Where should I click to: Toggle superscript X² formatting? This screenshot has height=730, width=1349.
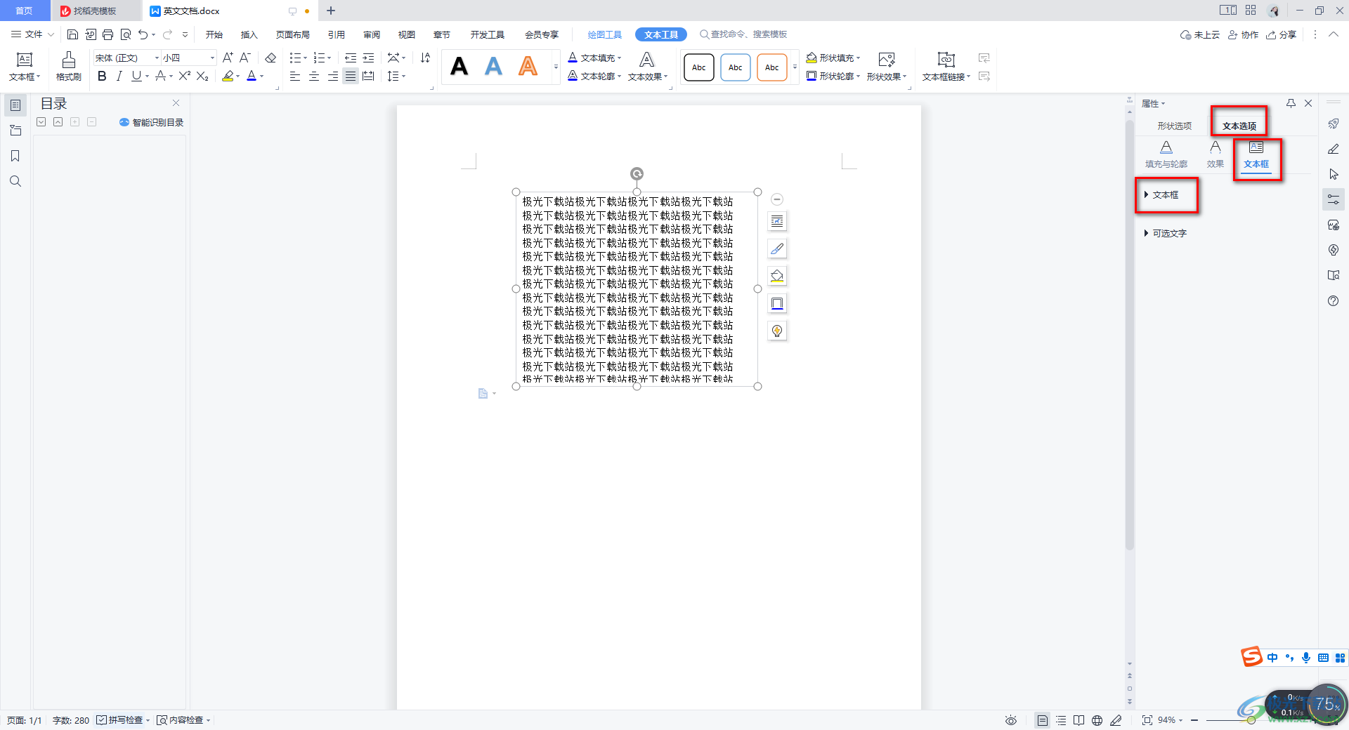tap(185, 76)
